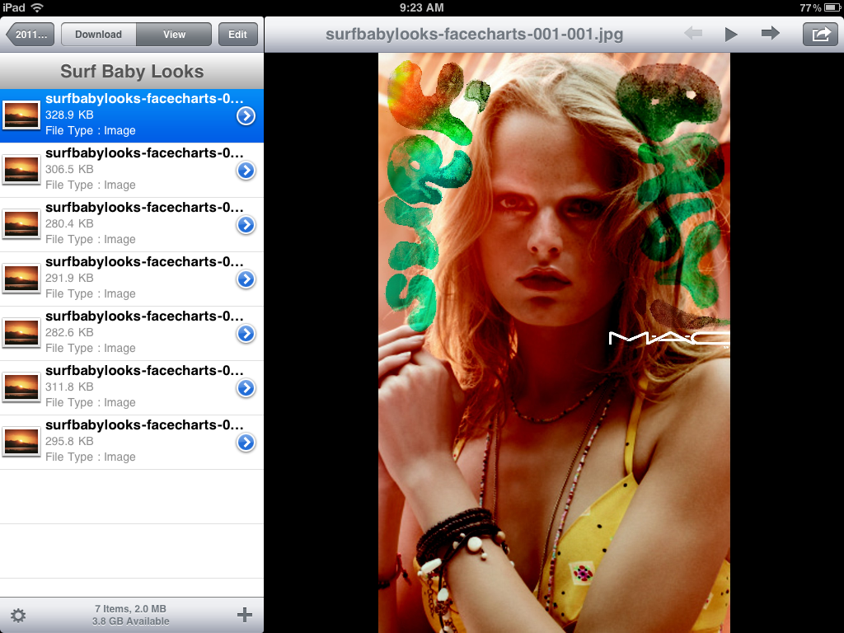The height and width of the screenshot is (633, 844).
Task: Open details arrow for 282.6 KB file
Action: pyautogui.click(x=246, y=333)
